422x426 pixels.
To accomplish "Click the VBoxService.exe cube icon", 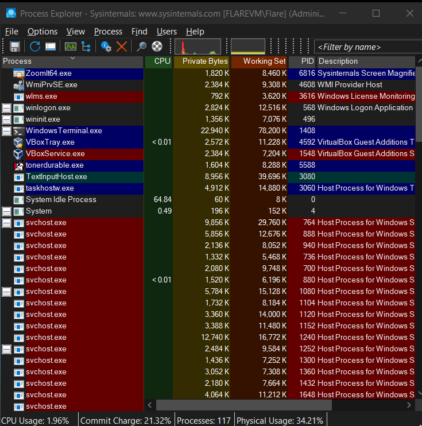I will tap(19, 154).
